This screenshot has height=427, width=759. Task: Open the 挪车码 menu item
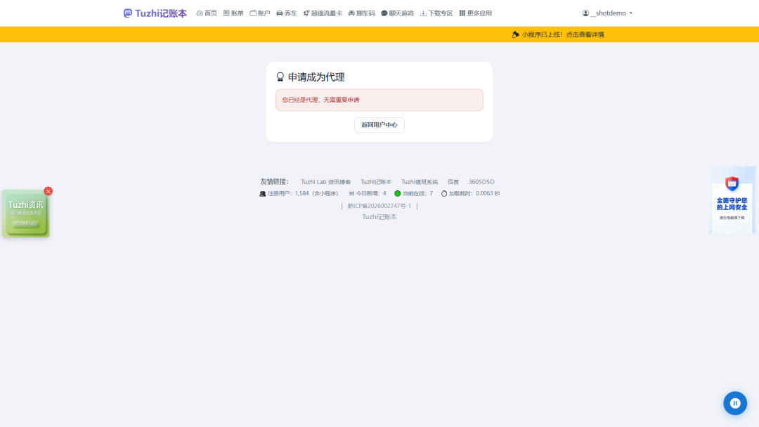coord(362,13)
